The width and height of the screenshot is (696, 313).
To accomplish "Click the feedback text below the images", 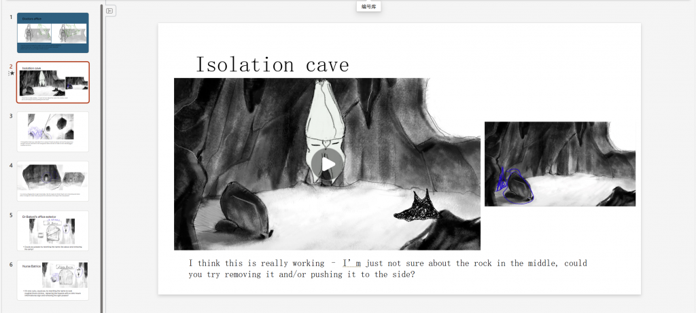I will tap(387, 269).
